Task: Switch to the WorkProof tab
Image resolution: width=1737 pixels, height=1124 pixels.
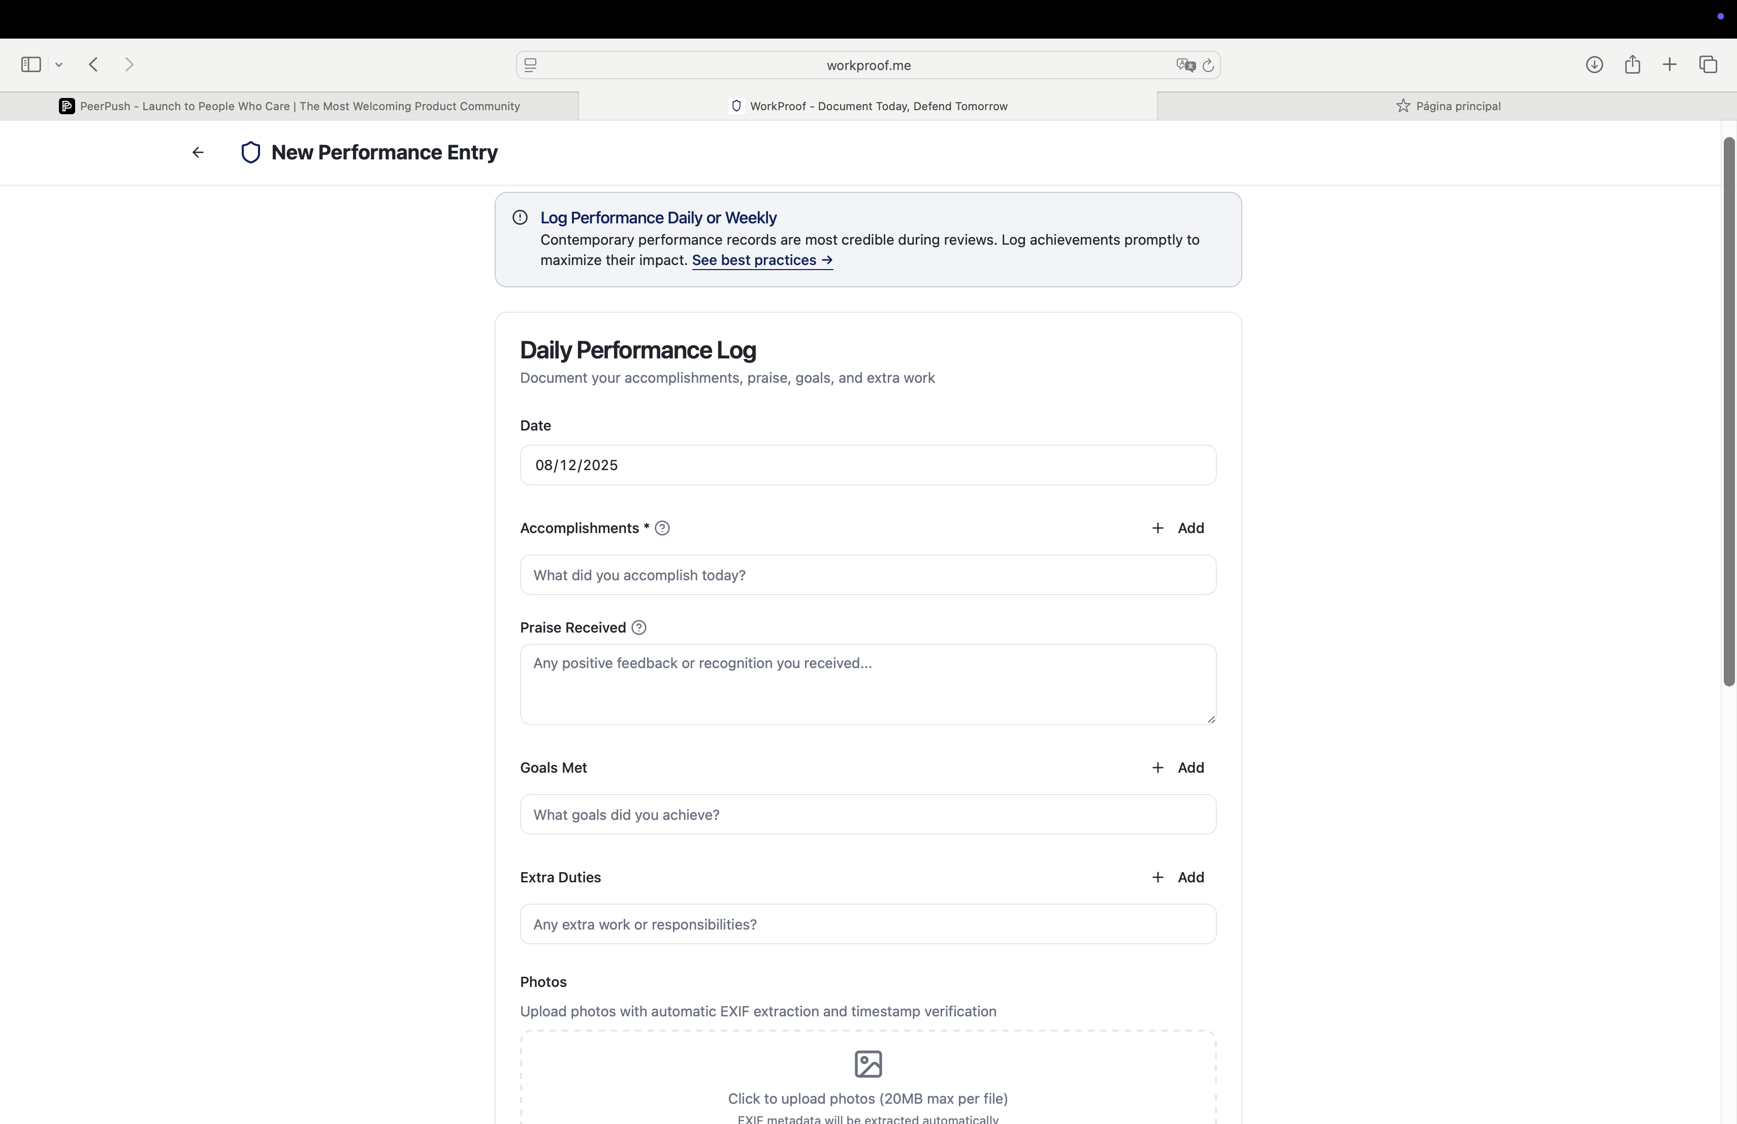Action: point(868,106)
